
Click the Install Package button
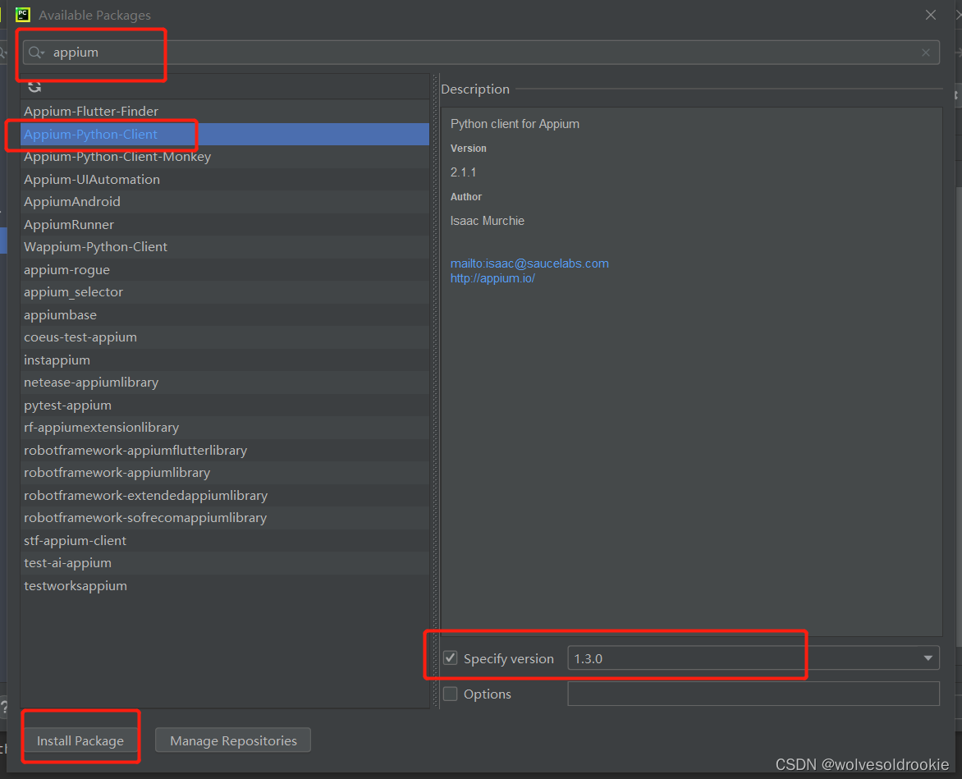click(80, 740)
